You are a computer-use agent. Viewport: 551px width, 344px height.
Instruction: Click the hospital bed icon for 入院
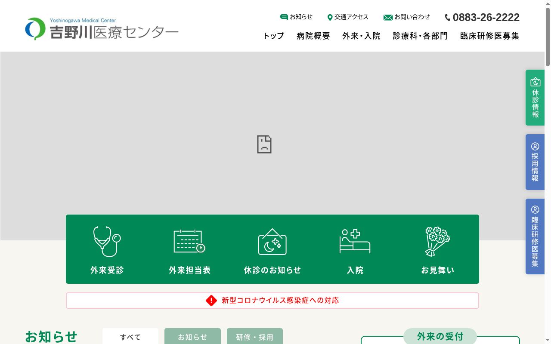click(x=355, y=241)
